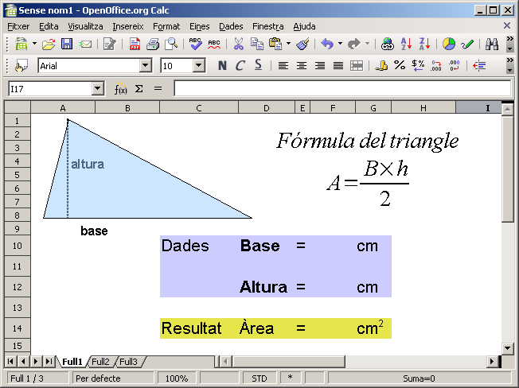Click the Cut scissors icon

point(238,45)
